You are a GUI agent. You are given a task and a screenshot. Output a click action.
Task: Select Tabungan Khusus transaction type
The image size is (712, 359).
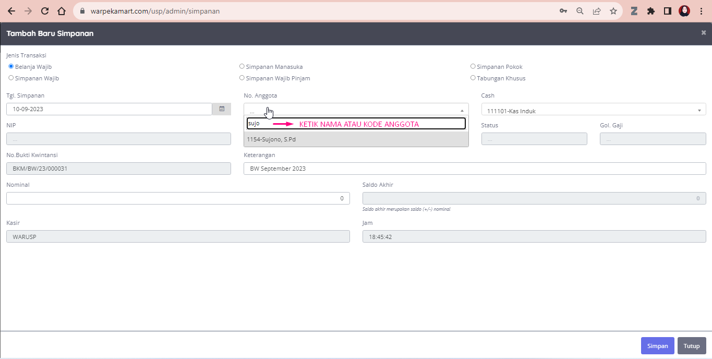pyautogui.click(x=473, y=78)
